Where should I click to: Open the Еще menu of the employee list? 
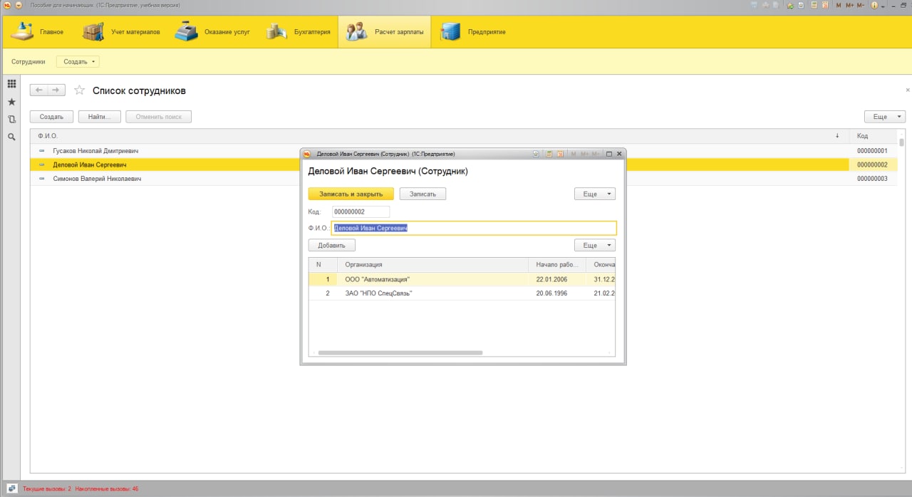884,117
